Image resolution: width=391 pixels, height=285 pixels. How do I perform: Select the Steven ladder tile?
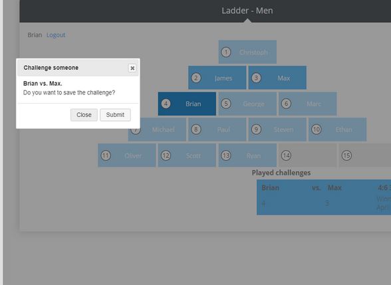pos(277,130)
